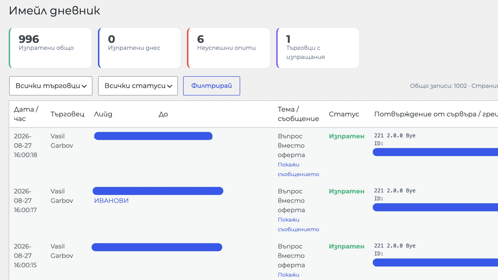Click the 'Общо записи: 1002' text
The image size is (498, 280).
point(438,86)
